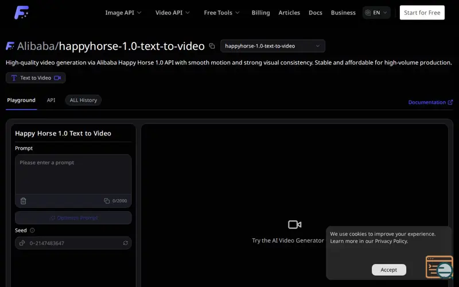Open the Documentation link

pyautogui.click(x=427, y=102)
